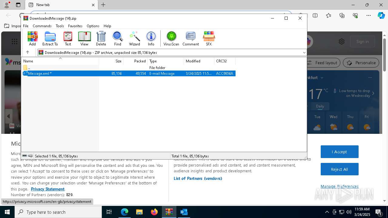Open MSN settings gear icon
Image resolution: width=388 pixels, height=218 pixels.
(342, 41)
